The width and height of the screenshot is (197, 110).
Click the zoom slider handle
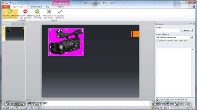[176, 108]
